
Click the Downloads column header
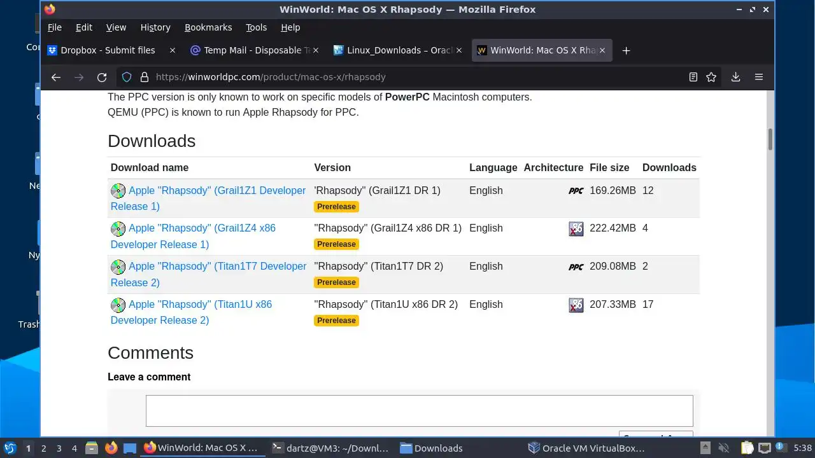669,168
